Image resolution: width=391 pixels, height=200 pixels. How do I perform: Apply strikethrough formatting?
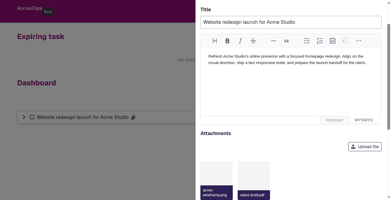tap(253, 41)
